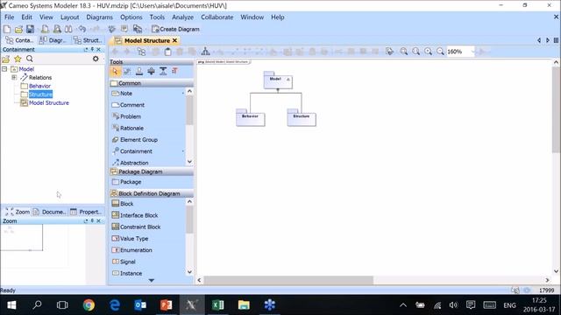Viewport: 561px width, 315px height.
Task: Open Containment panel gear options
Action: (x=96, y=59)
